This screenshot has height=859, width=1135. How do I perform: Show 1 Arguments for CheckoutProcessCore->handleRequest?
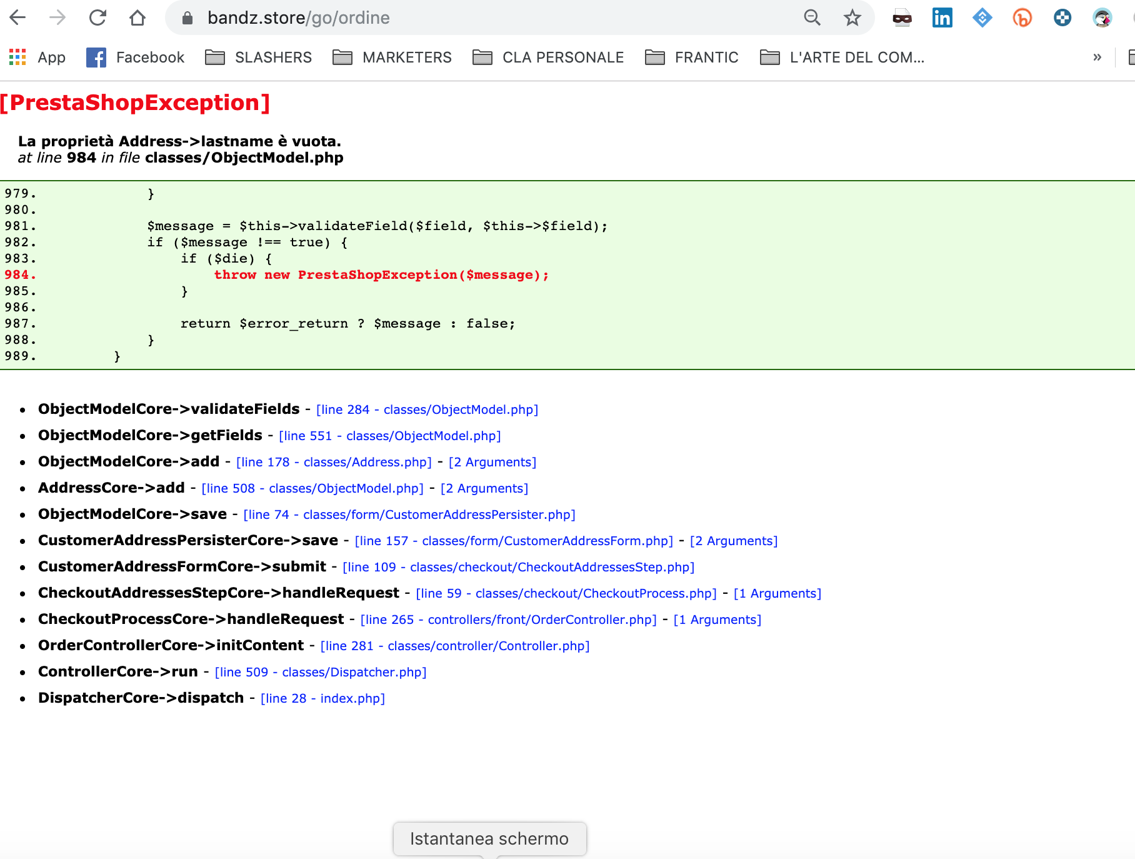pyautogui.click(x=717, y=620)
